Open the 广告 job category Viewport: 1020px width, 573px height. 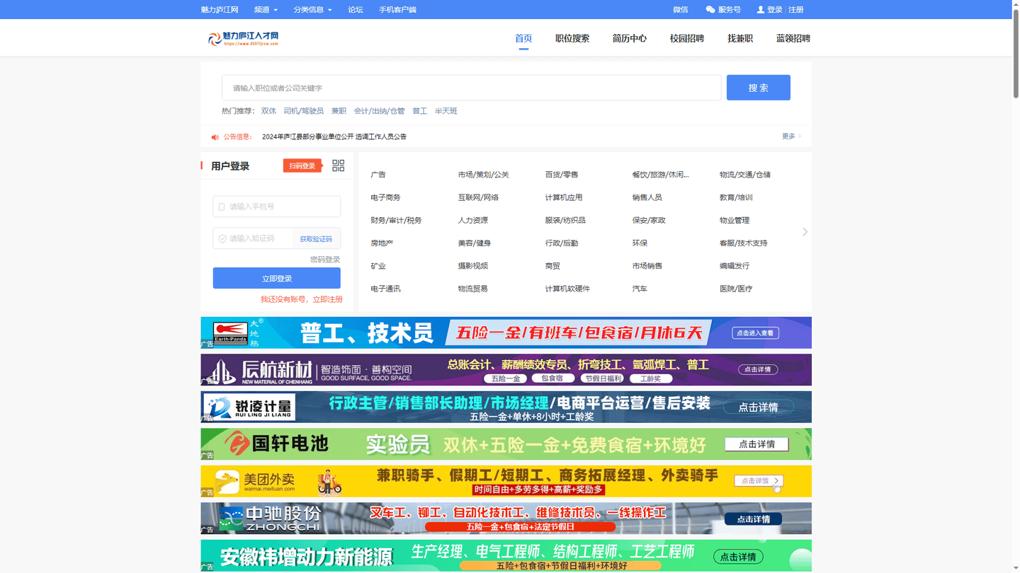pos(378,175)
